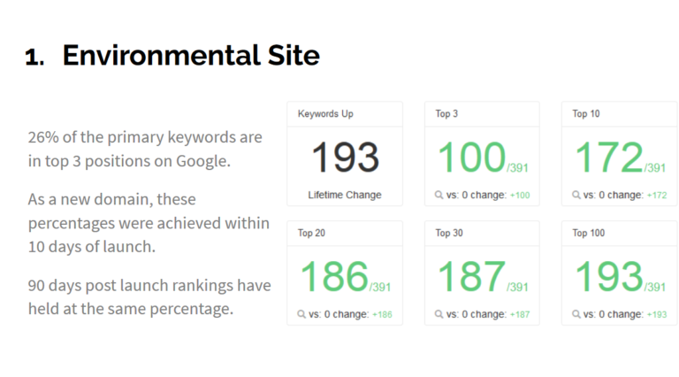Click the magnifier icon in Top 3 card
Viewport: 679px width, 377px height.
point(439,195)
